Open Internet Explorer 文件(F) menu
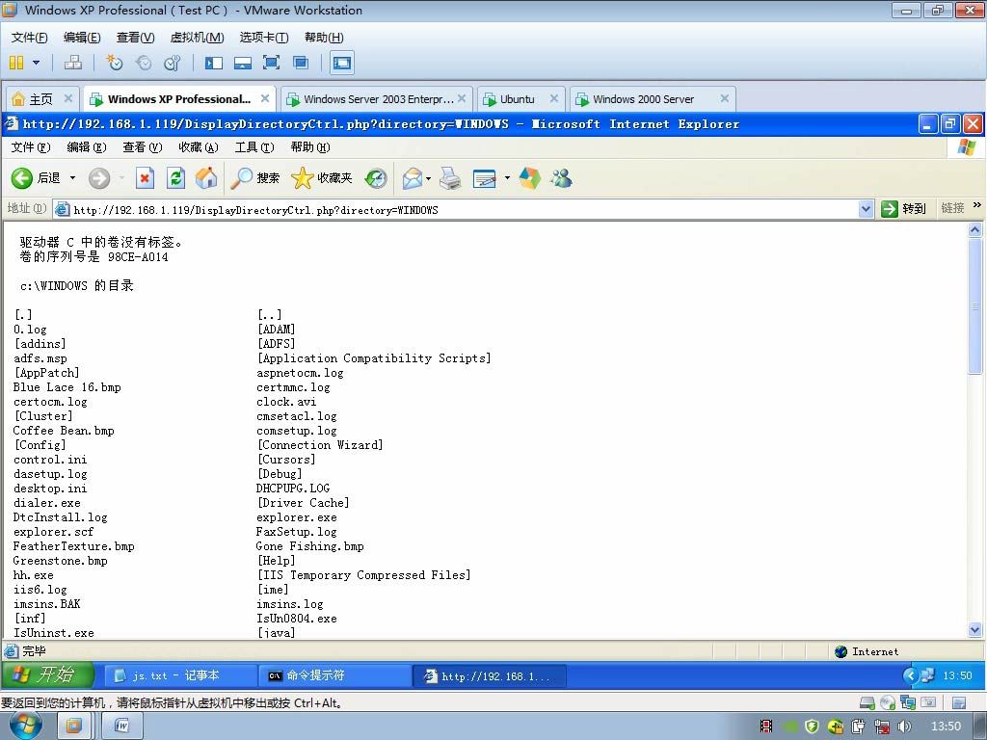987x740 pixels. 31,147
